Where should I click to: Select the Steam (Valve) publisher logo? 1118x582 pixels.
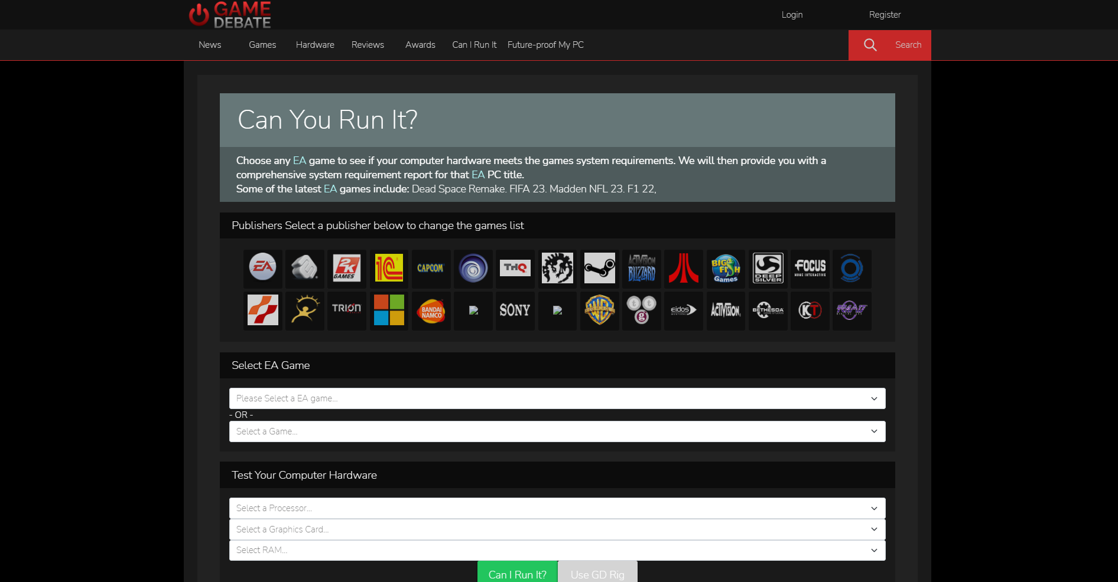(599, 268)
